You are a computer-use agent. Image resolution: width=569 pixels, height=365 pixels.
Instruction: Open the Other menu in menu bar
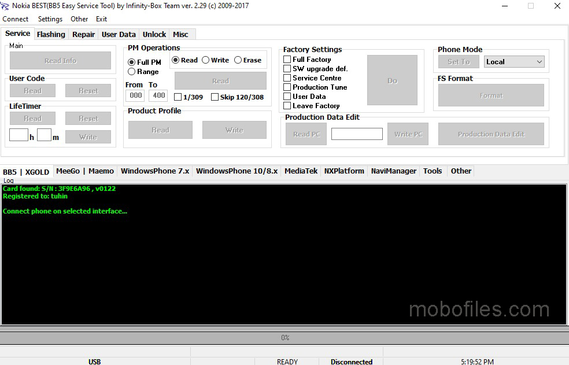(79, 19)
